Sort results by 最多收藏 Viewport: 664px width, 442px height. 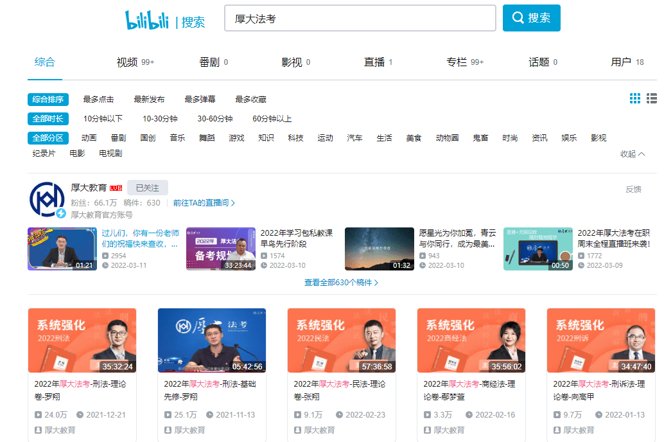pos(250,100)
